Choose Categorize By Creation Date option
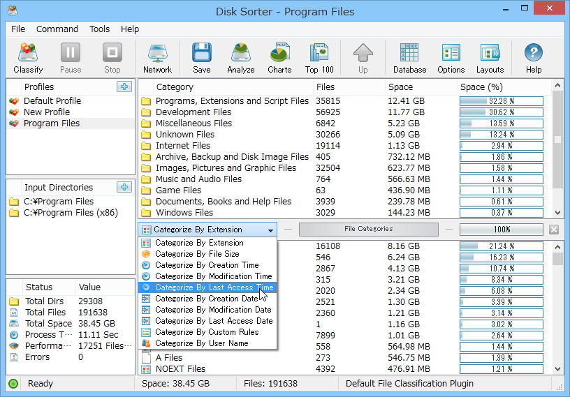The width and height of the screenshot is (570, 397). point(207,299)
